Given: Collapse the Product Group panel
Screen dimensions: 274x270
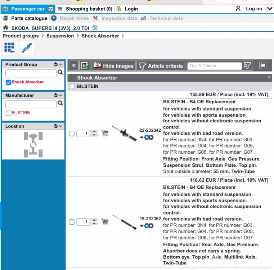Looking at the screenshot, I should (x=60, y=64).
